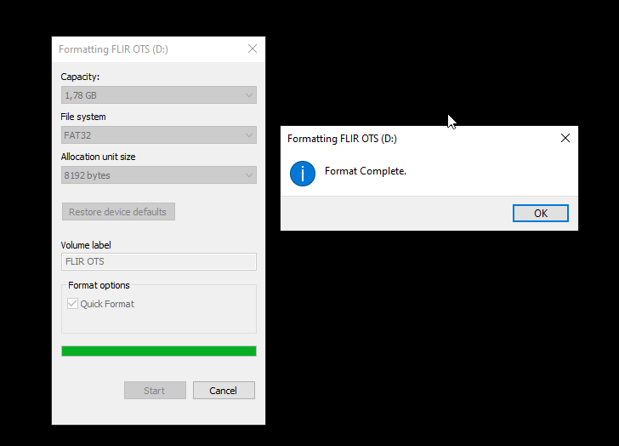Click the Volume label FLIR OTS field
619x446 pixels.
[x=159, y=261]
